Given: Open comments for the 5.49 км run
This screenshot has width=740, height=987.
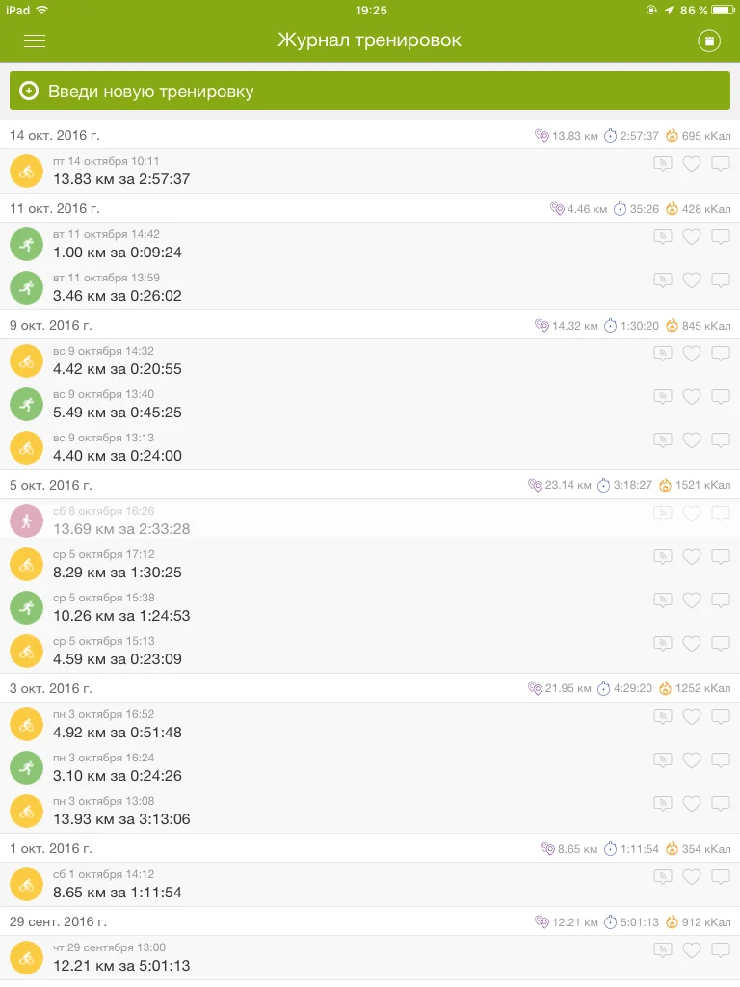Looking at the screenshot, I should [x=721, y=397].
